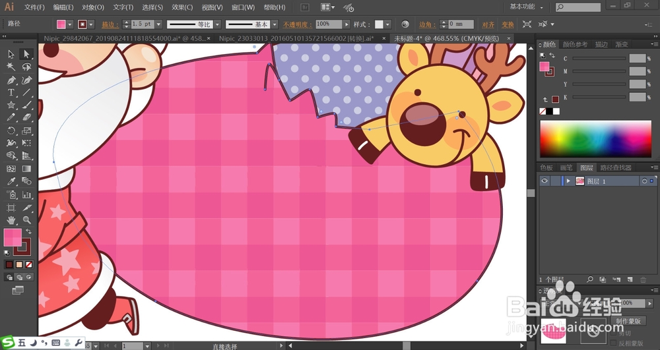The image size is (660, 350).
Task: Open the 基本 brush definition dropdown
Action: (x=275, y=24)
